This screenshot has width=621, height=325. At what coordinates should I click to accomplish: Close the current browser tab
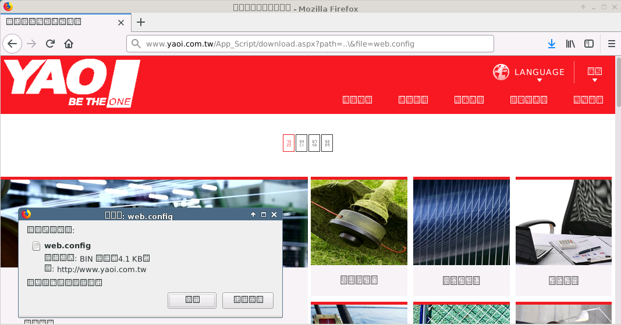121,23
